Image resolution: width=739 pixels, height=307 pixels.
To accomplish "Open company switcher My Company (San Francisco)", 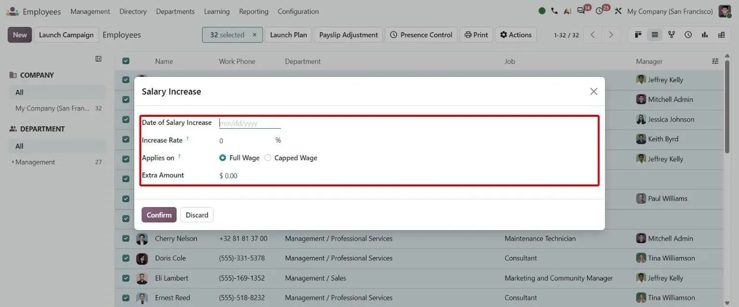I will click(x=670, y=11).
